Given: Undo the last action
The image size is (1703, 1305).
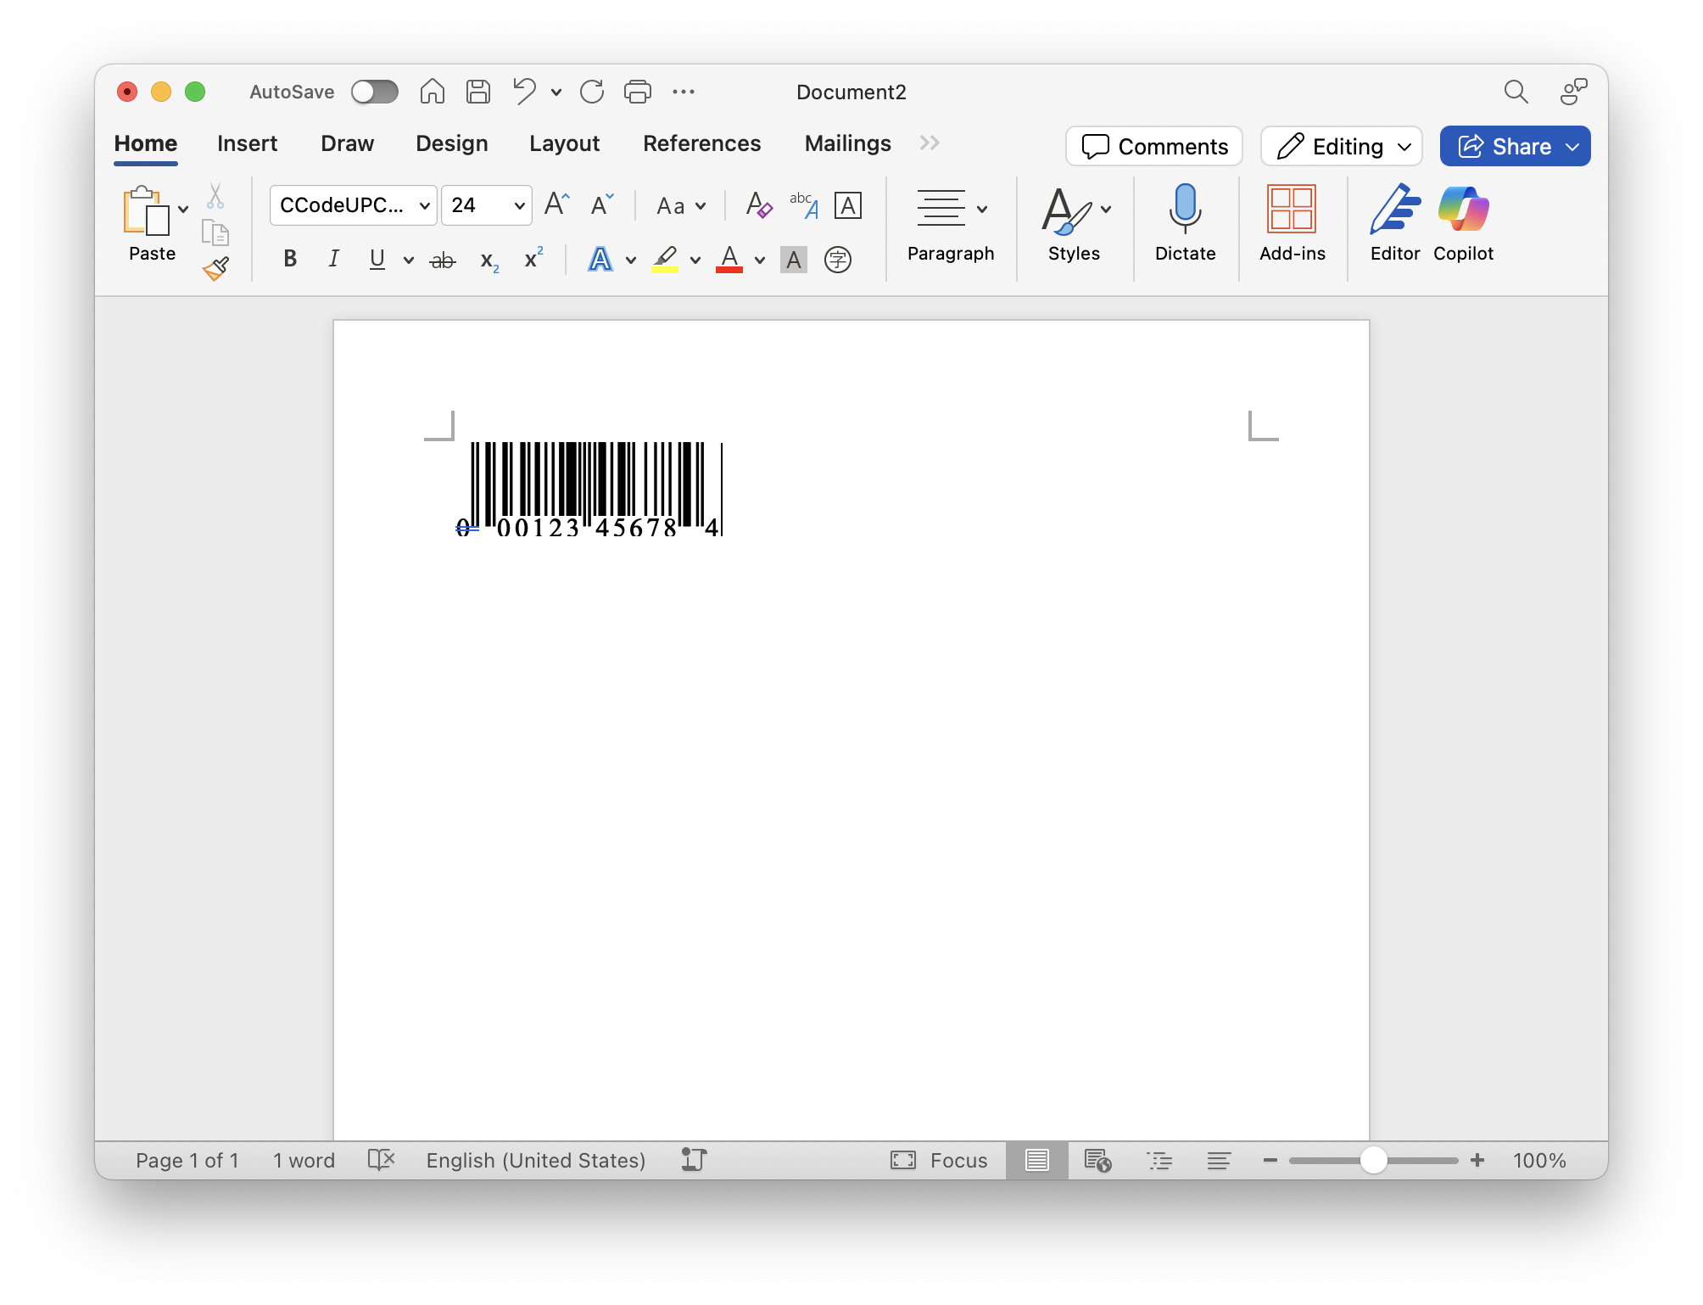Looking at the screenshot, I should (x=525, y=92).
